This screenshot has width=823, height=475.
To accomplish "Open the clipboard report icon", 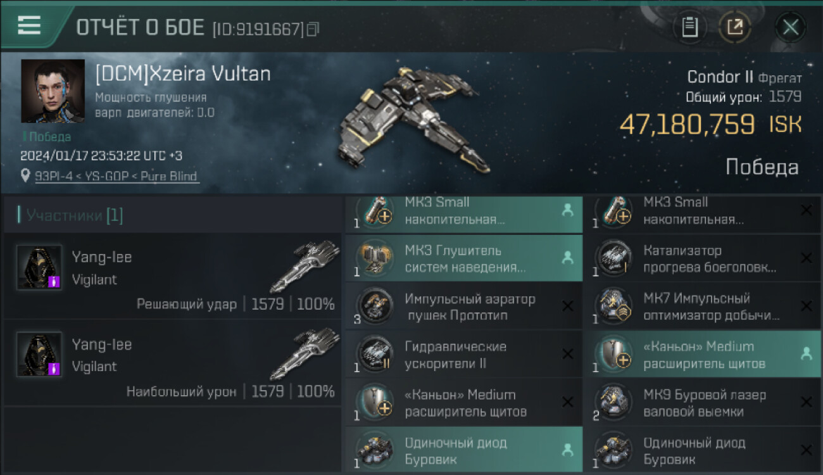I will (689, 27).
